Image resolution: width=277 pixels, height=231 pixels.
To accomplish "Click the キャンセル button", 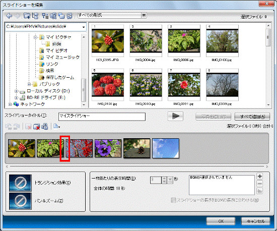I will coord(256,221).
